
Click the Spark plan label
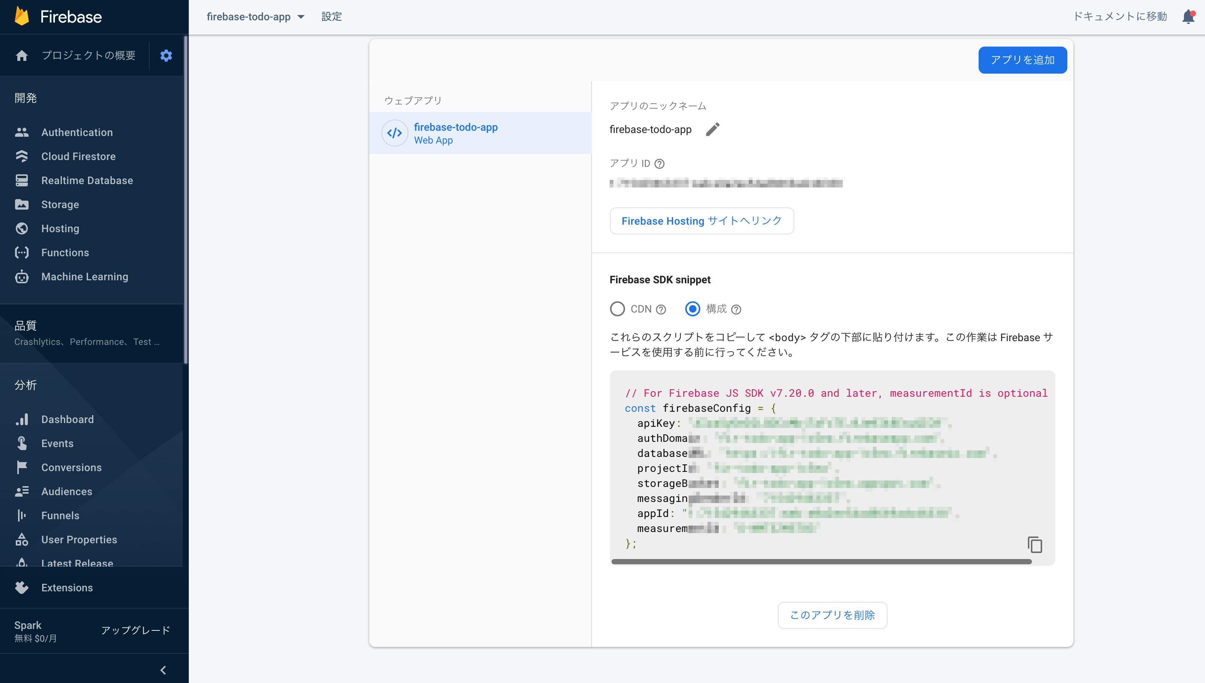[x=28, y=625]
